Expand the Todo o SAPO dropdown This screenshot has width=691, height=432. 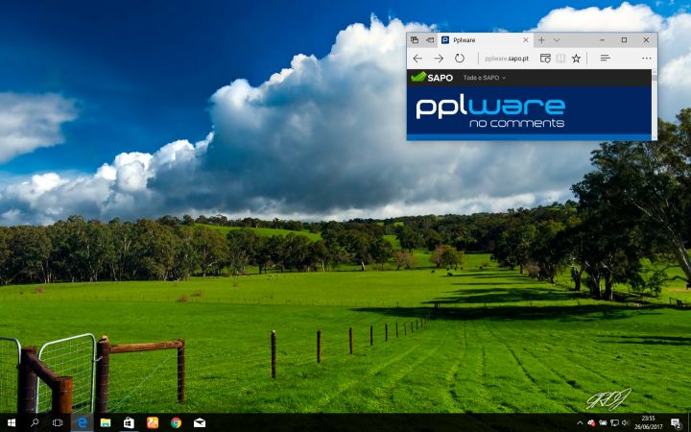(484, 78)
